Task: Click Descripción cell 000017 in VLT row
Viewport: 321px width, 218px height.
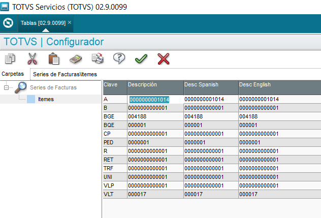Action: (x=155, y=194)
